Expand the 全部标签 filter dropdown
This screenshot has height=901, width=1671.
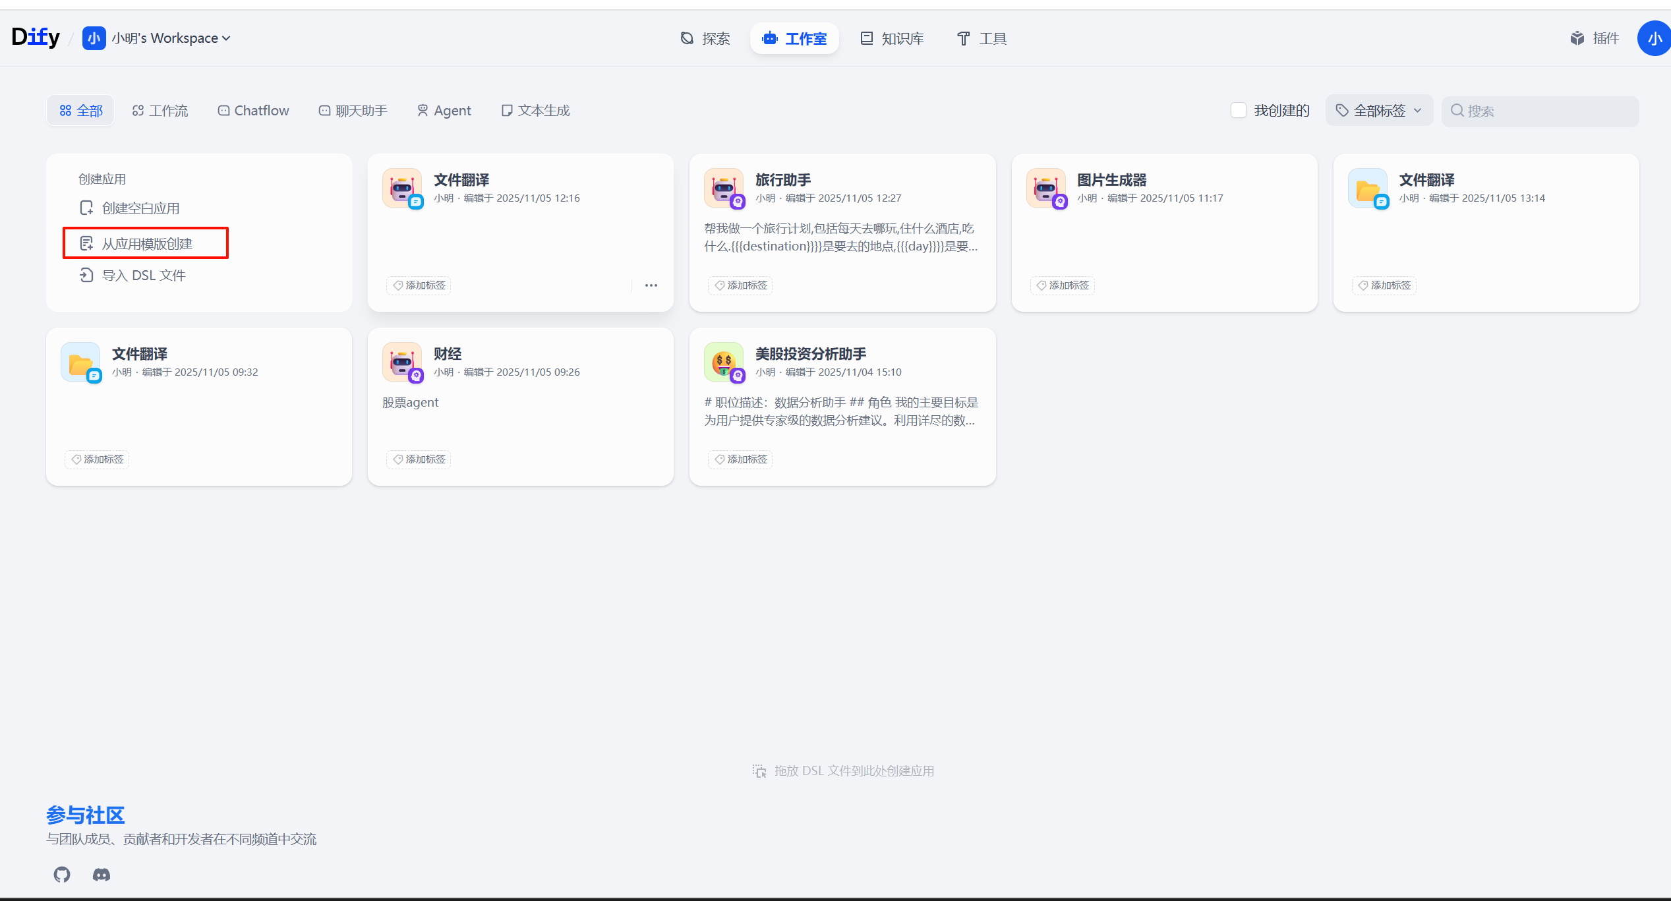[1379, 111]
